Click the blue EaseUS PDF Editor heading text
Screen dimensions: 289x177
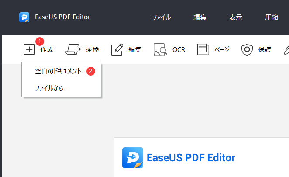coord(191,158)
